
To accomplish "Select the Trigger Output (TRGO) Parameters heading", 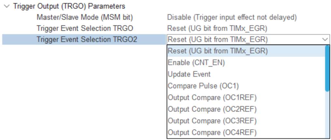I will pos(69,7).
